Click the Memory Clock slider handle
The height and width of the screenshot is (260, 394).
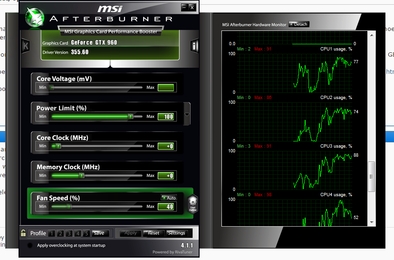(x=81, y=175)
